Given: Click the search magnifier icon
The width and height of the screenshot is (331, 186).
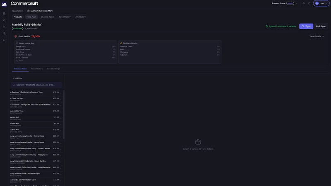Looking at the screenshot, I should pyautogui.click(x=14, y=85).
